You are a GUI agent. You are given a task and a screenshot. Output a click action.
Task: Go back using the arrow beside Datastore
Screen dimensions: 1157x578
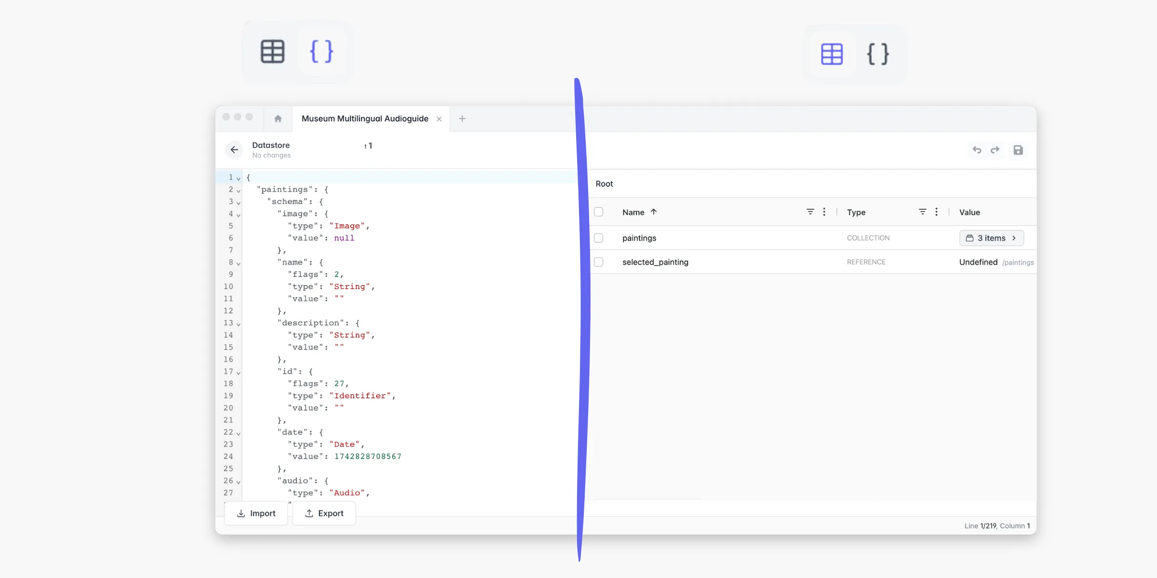(234, 150)
